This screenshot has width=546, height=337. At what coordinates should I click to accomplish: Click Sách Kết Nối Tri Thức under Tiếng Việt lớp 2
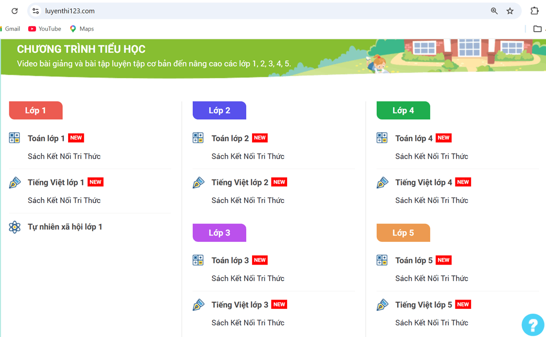pos(248,201)
